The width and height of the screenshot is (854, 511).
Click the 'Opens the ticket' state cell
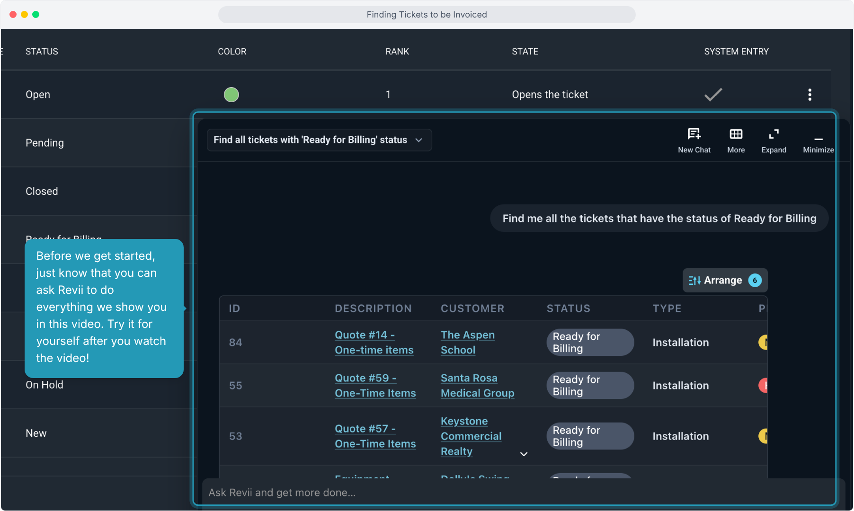point(550,95)
